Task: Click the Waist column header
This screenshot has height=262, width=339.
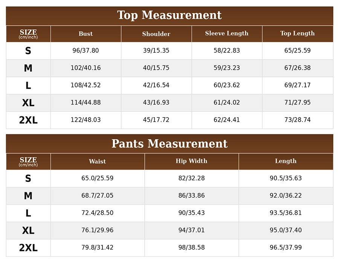Action: [98, 161]
